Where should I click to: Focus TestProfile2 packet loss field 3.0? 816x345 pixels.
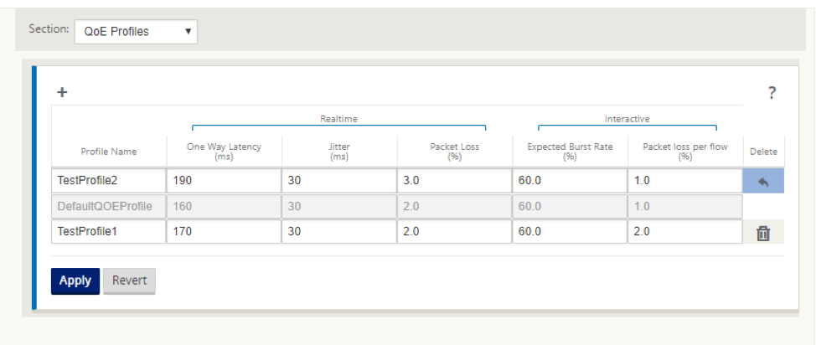coord(454,181)
